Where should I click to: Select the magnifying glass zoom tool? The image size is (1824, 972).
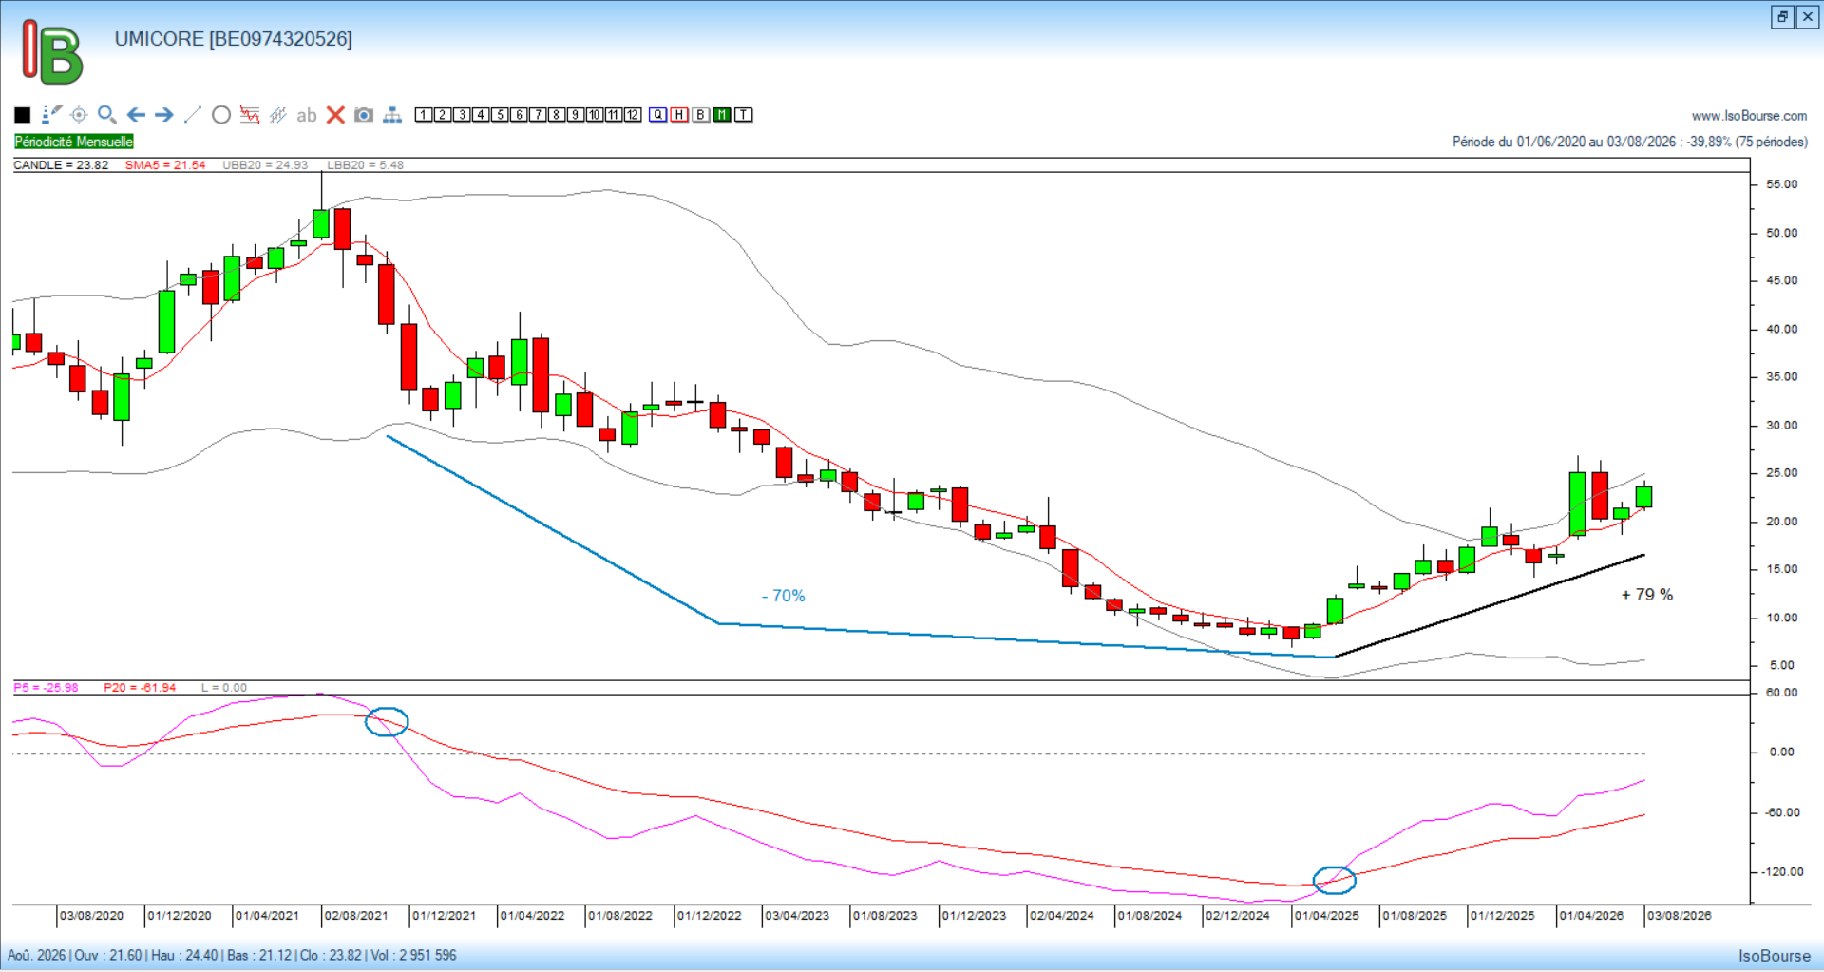[107, 115]
